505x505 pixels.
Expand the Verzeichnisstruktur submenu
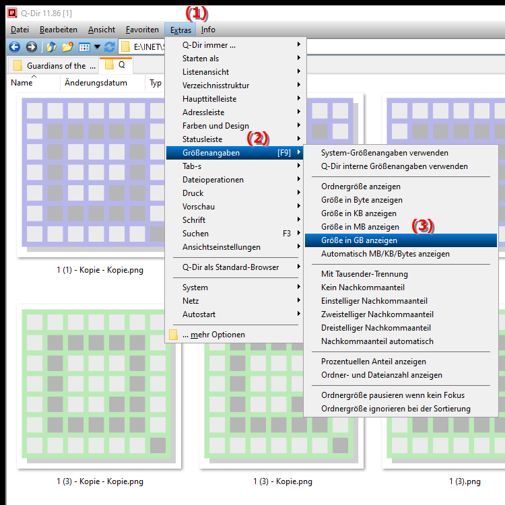[x=235, y=86]
